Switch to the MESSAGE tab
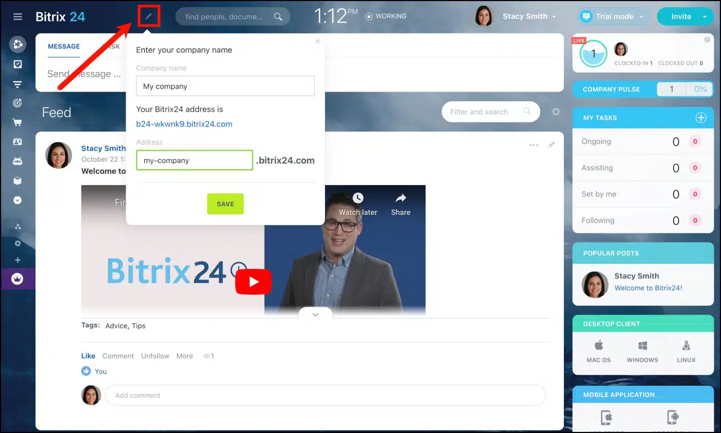Screen dimensions: 721x433 pos(64,46)
